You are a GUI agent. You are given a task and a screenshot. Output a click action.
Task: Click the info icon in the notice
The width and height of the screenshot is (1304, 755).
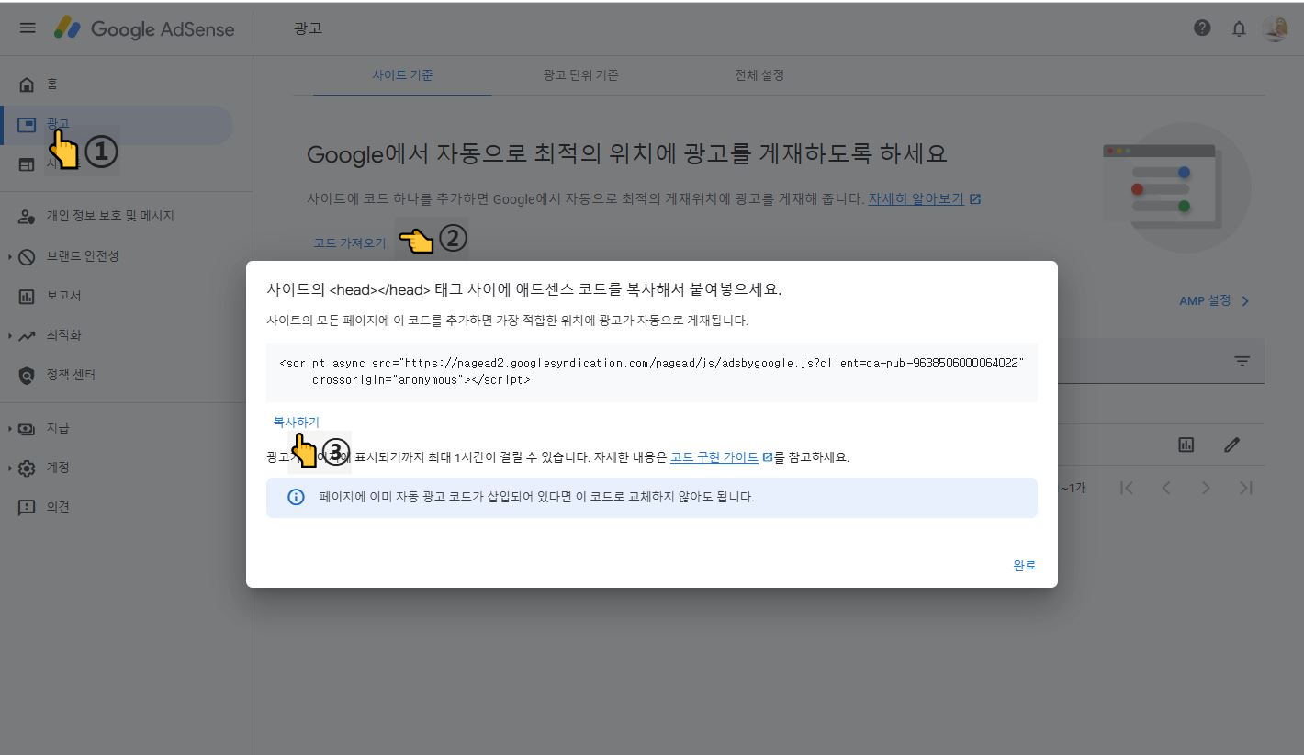[296, 497]
